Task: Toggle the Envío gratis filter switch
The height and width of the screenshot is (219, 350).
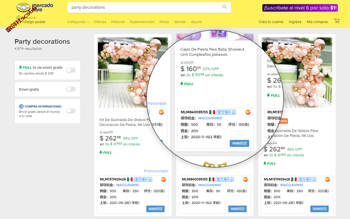Action: click(x=71, y=89)
